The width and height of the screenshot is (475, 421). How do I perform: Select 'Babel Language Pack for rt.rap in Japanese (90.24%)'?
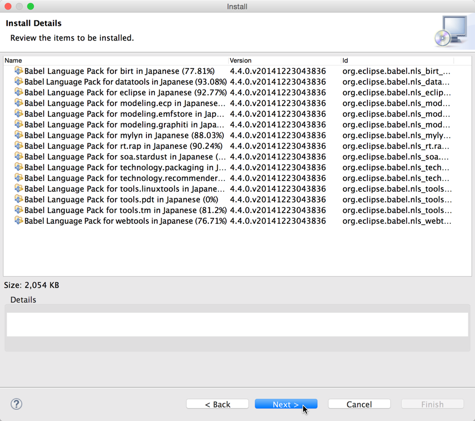123,146
